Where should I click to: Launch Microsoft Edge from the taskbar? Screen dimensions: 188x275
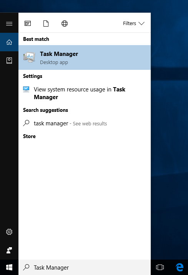pyautogui.click(x=180, y=267)
